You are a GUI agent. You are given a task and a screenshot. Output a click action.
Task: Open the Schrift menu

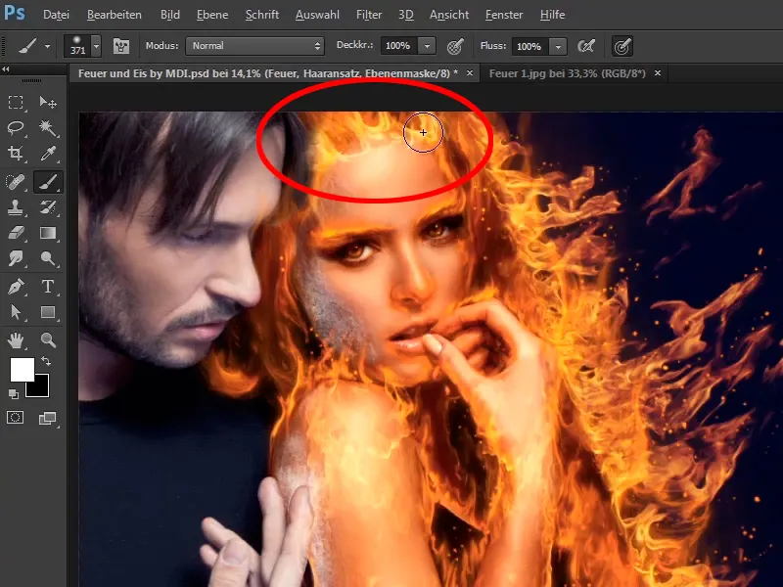[x=262, y=15]
